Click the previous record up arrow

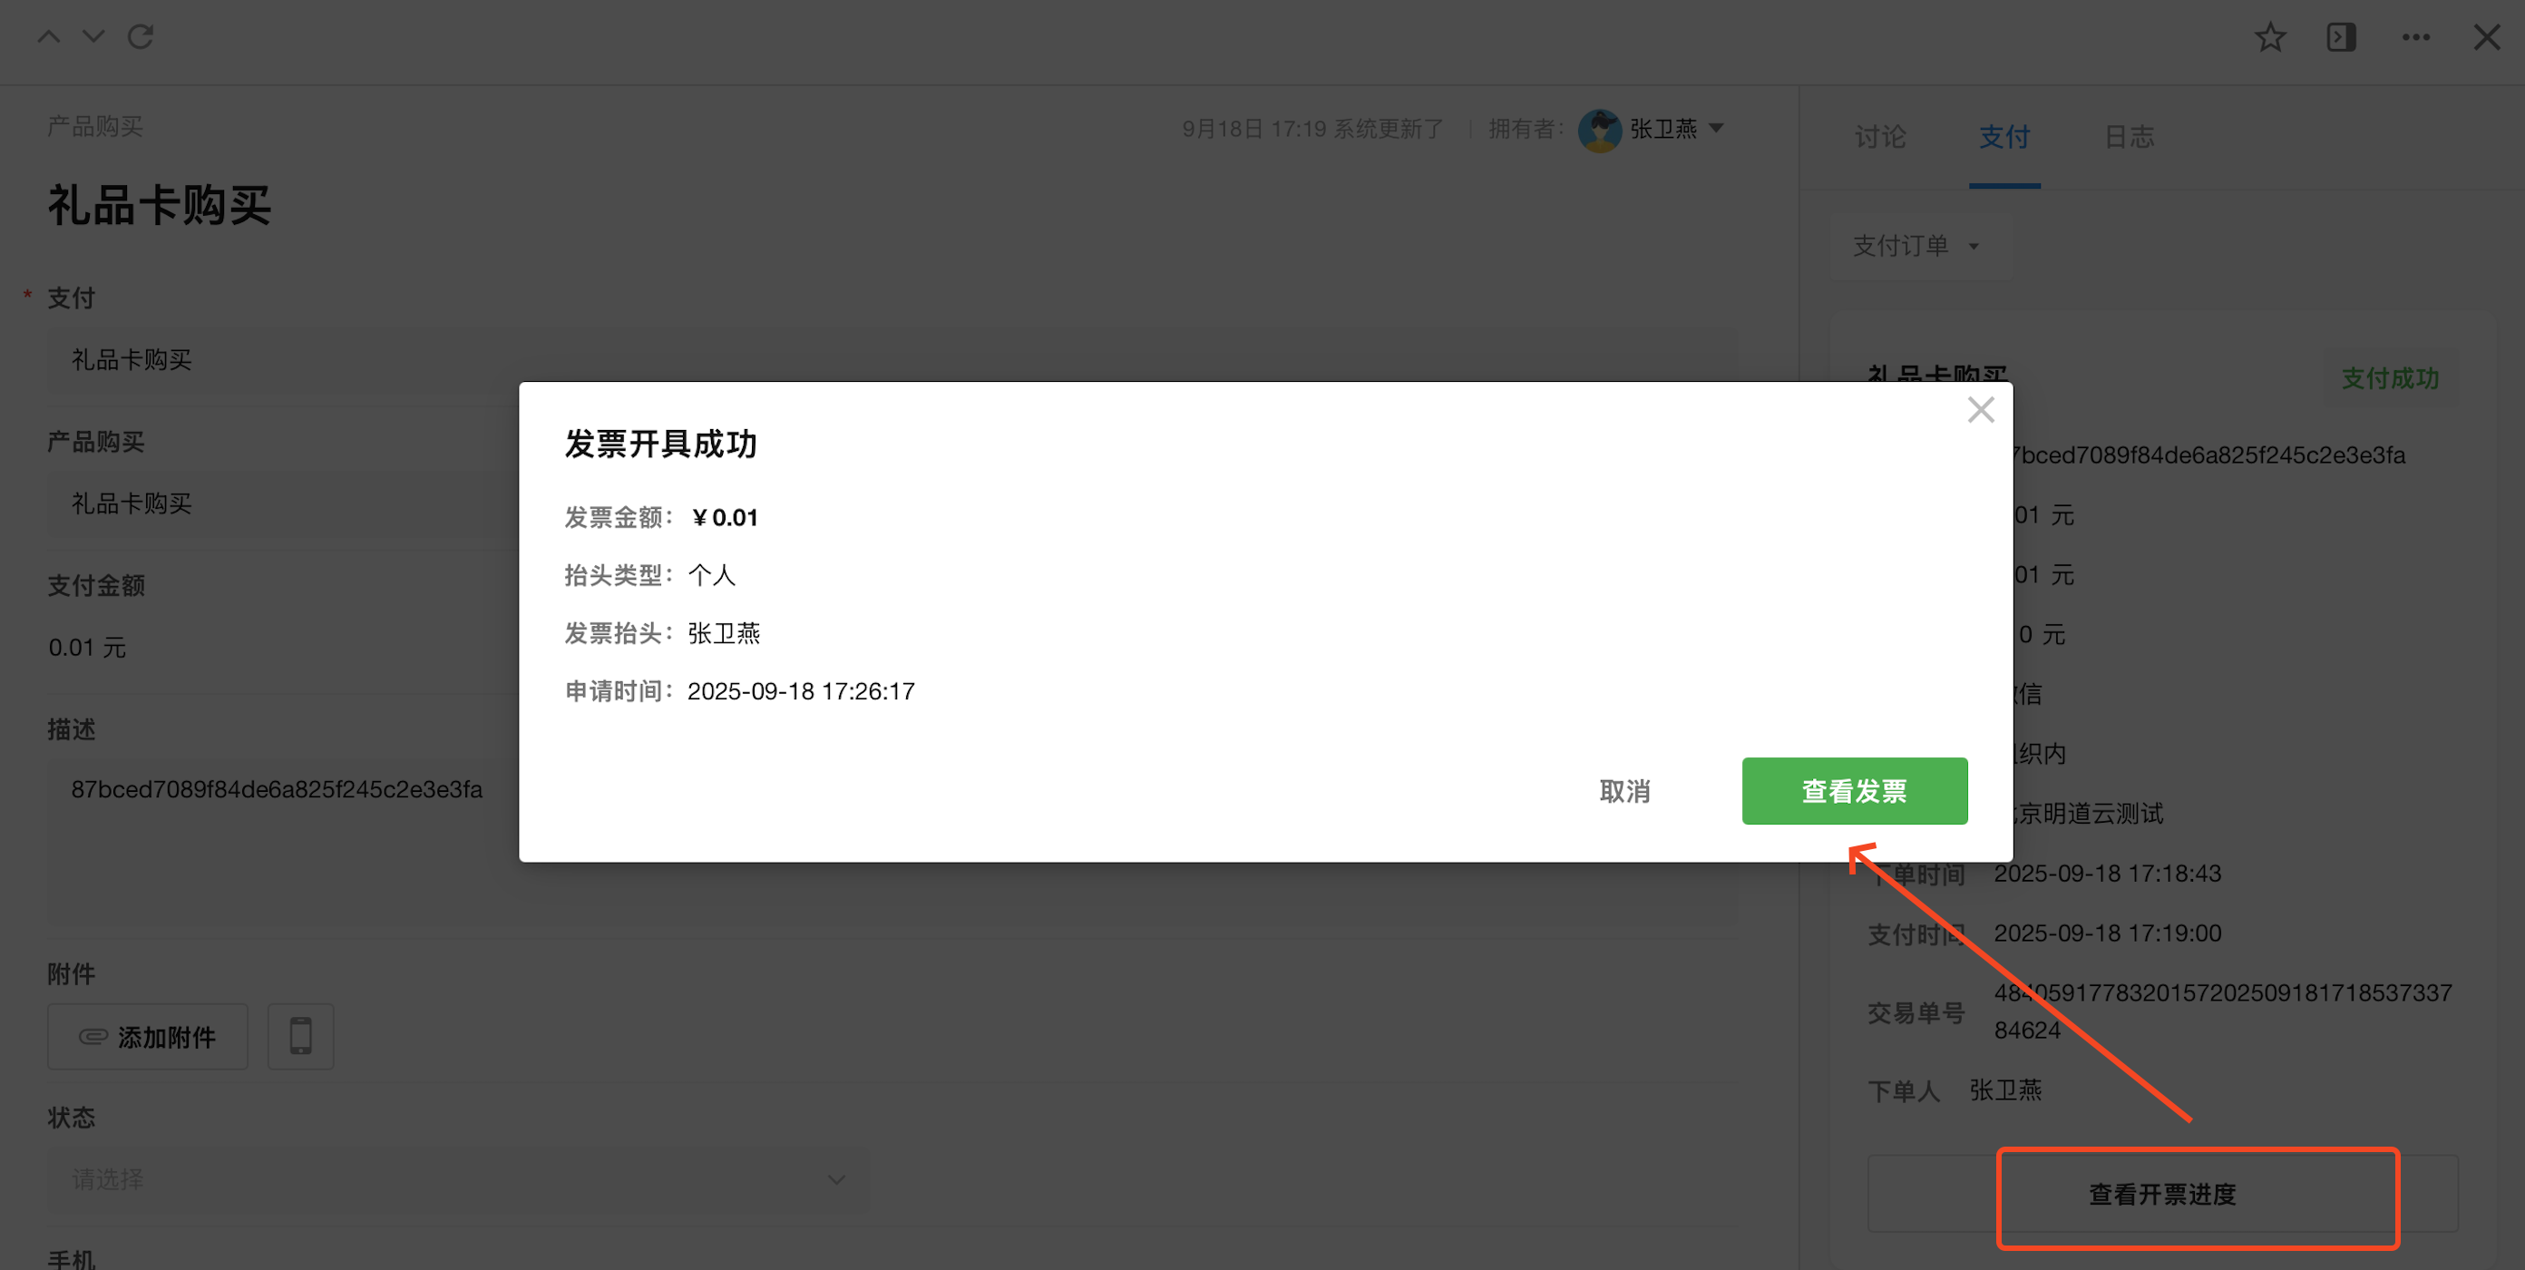(48, 37)
